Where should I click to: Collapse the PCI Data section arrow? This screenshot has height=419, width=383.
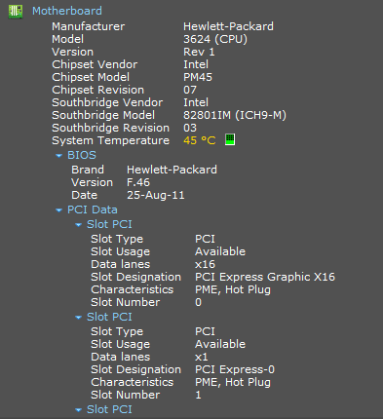58,210
